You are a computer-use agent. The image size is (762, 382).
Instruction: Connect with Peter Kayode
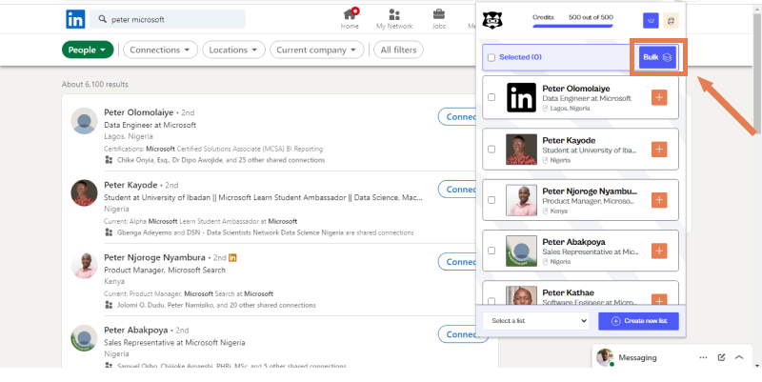coord(458,189)
